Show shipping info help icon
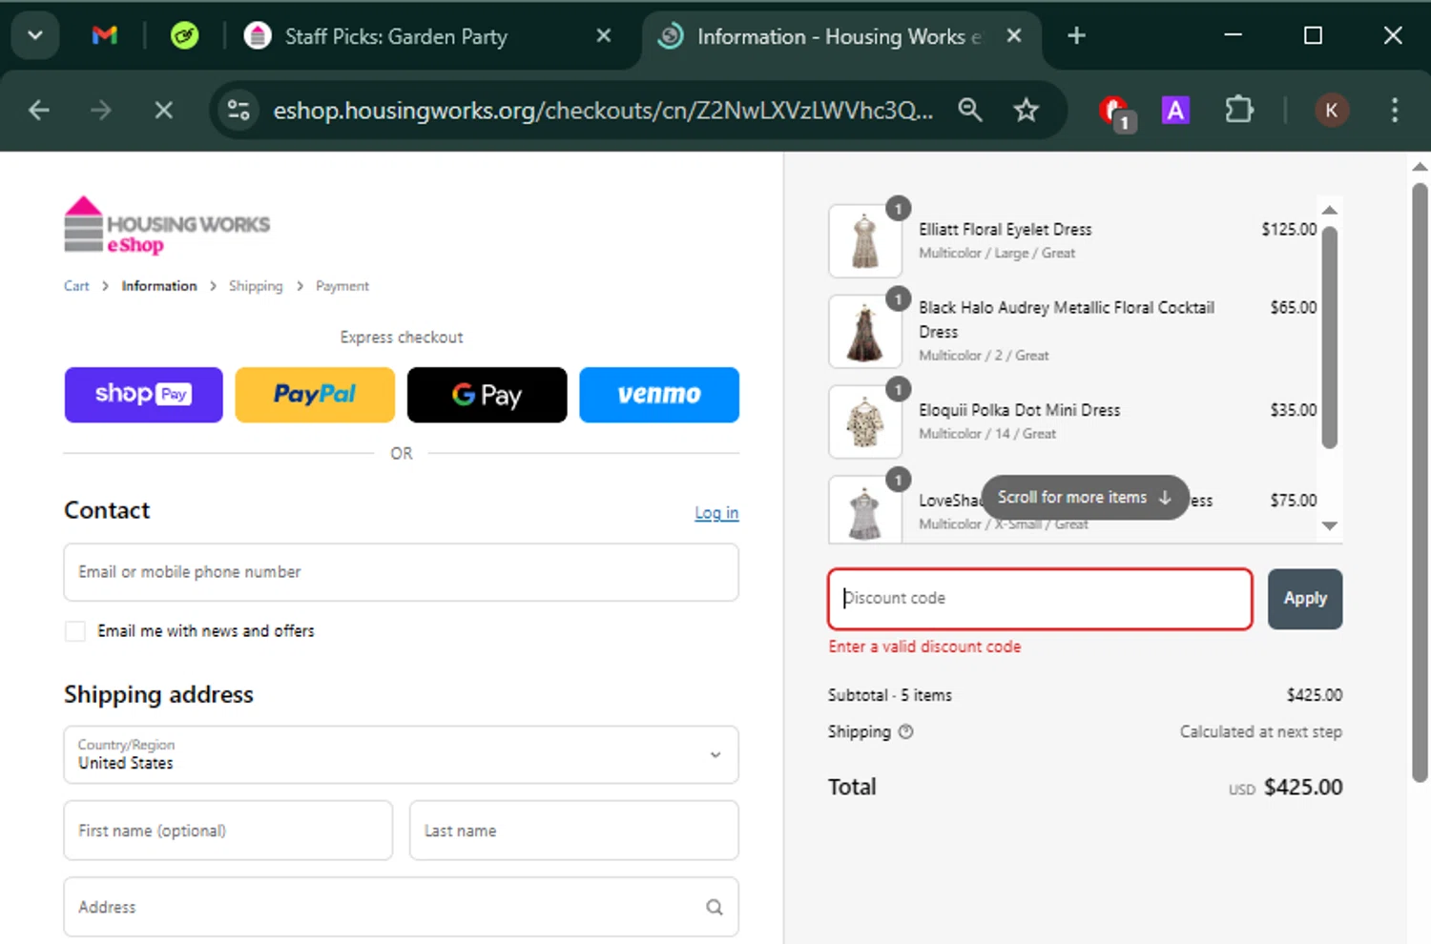1431x944 pixels. pyautogui.click(x=906, y=732)
